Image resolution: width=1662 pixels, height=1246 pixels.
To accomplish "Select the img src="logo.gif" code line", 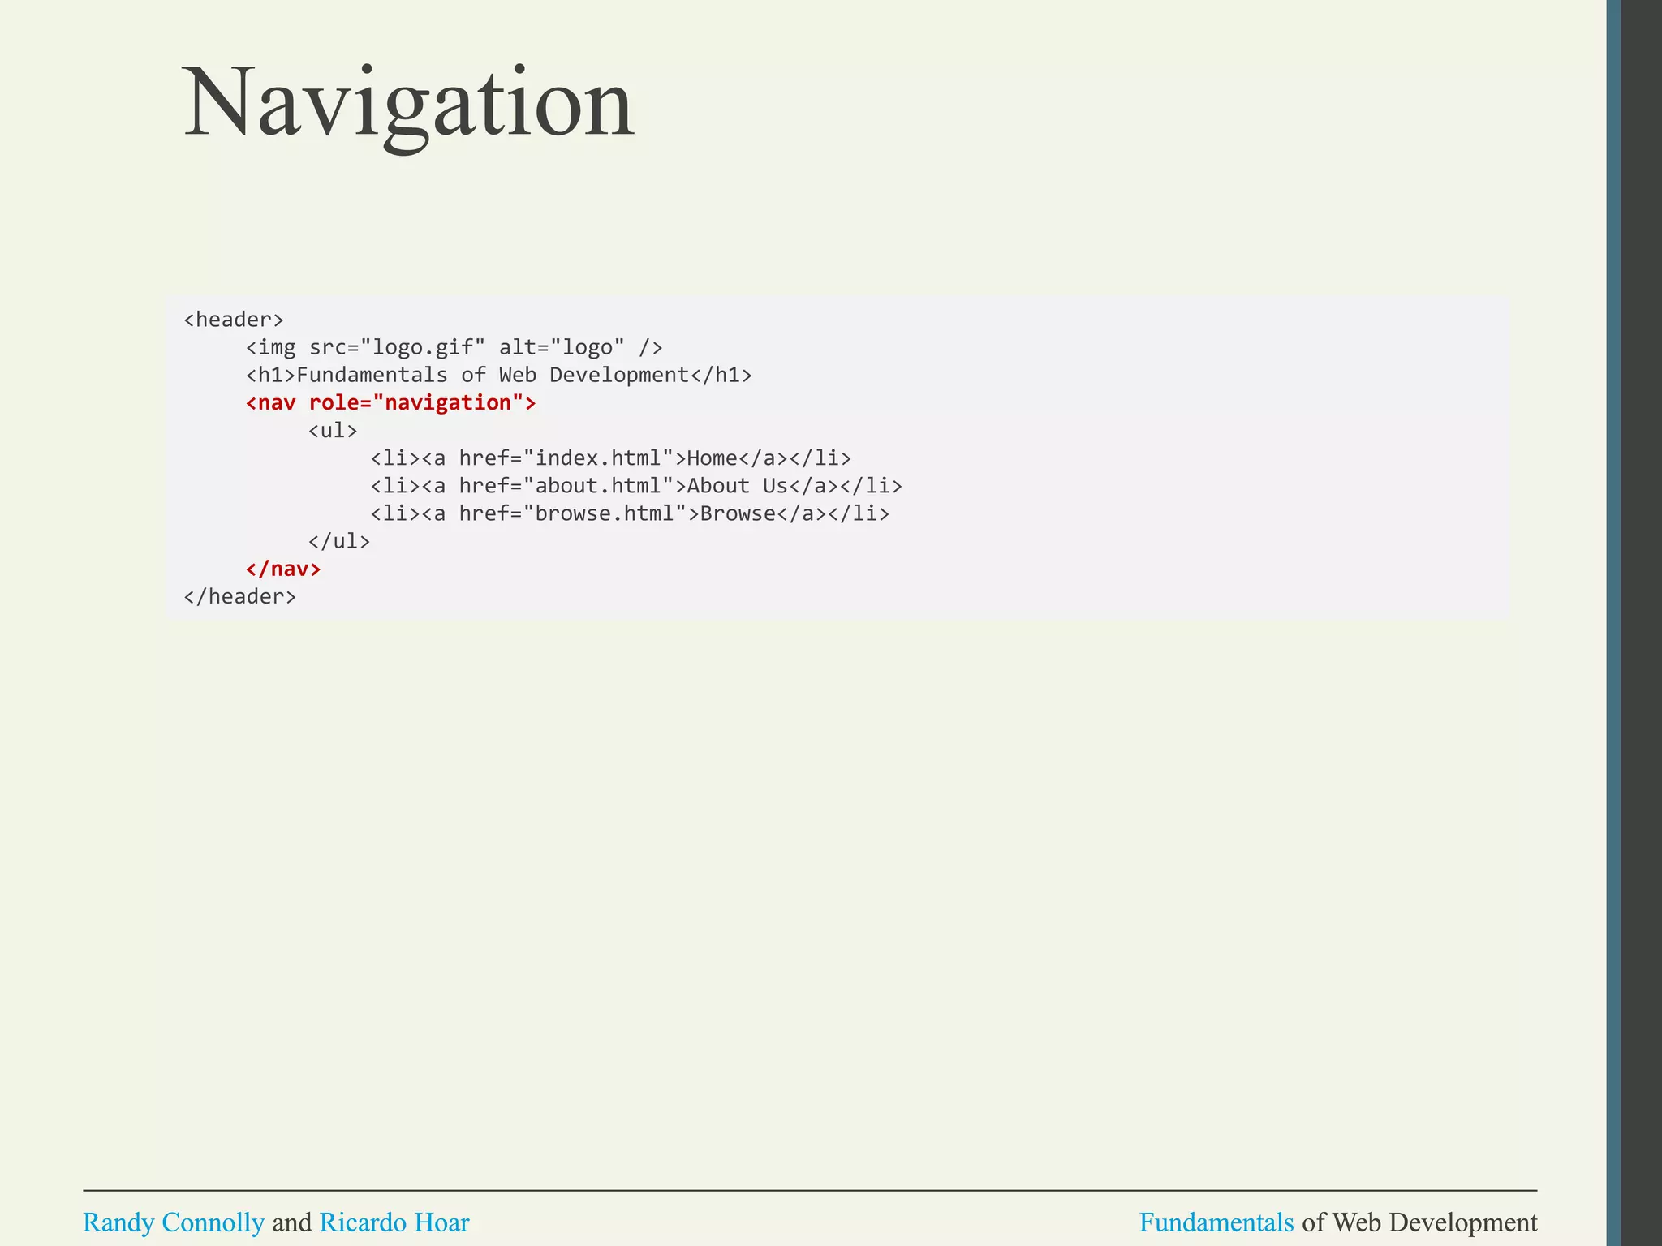I will (454, 347).
